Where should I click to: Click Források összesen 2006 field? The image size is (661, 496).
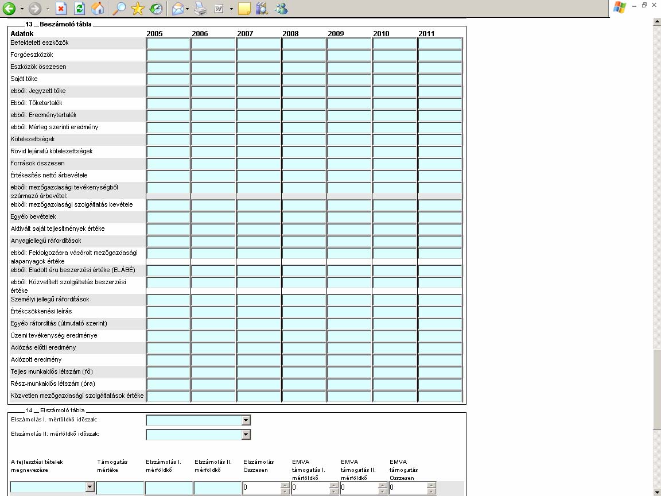pos(213,163)
